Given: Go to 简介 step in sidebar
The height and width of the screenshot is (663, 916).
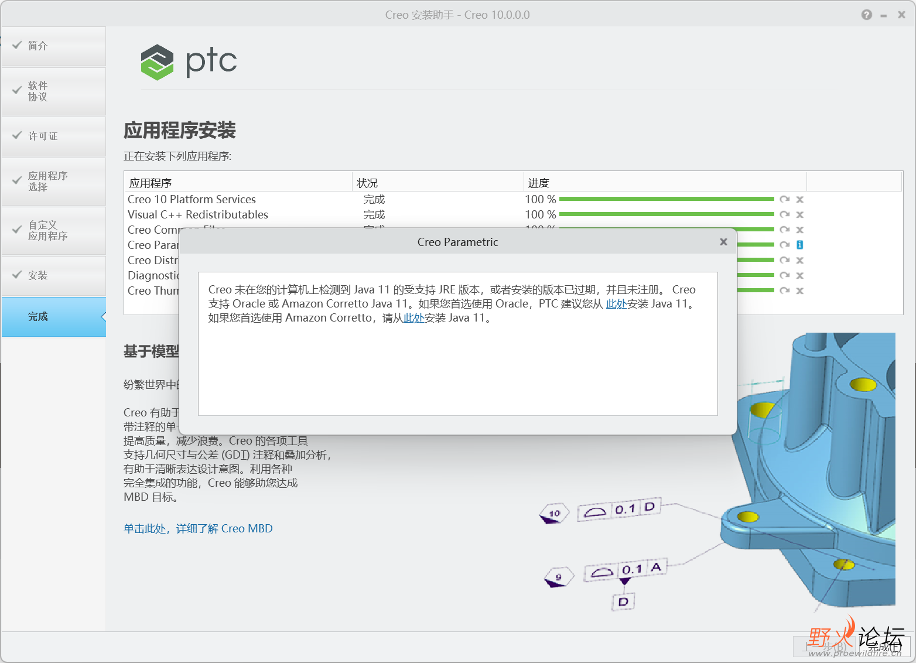Looking at the screenshot, I should click(53, 46).
